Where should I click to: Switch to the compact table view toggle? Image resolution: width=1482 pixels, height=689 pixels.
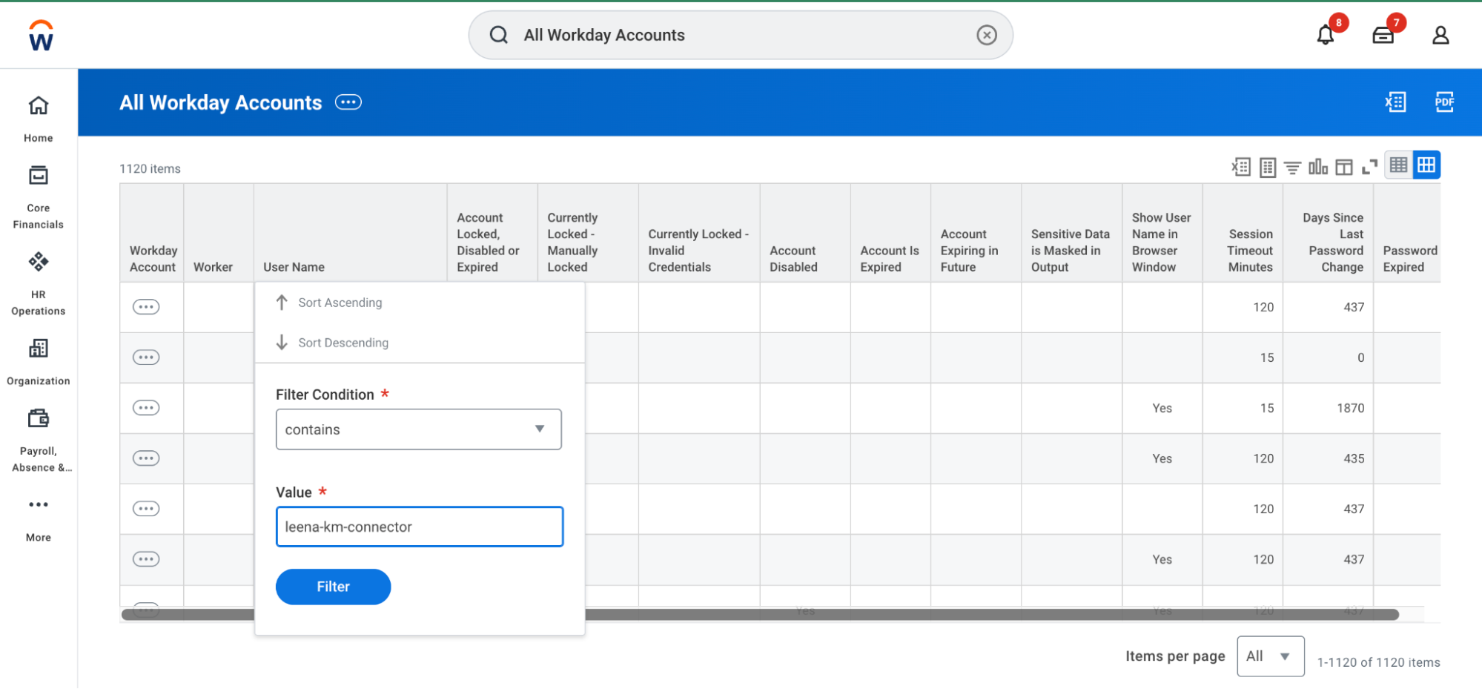[x=1398, y=165]
